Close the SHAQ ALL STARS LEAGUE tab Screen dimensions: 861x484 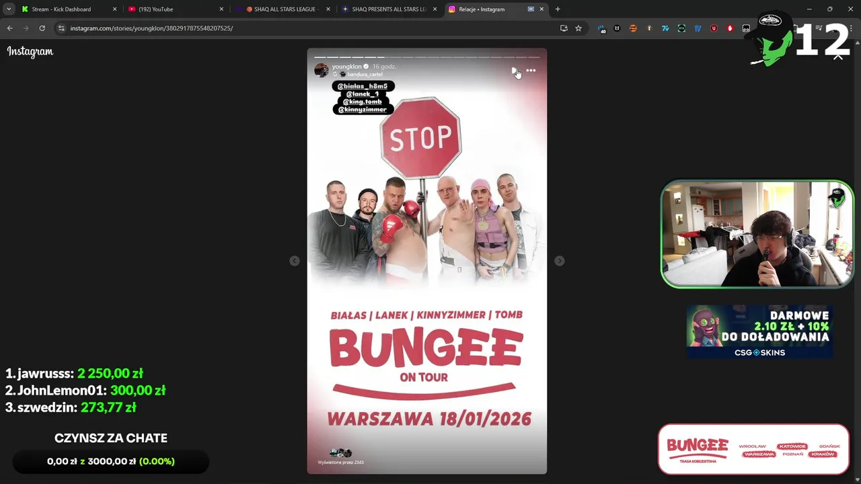328,9
